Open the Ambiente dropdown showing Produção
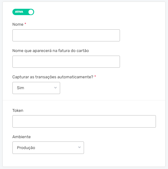168x169 pixels. pyautogui.click(x=48, y=148)
